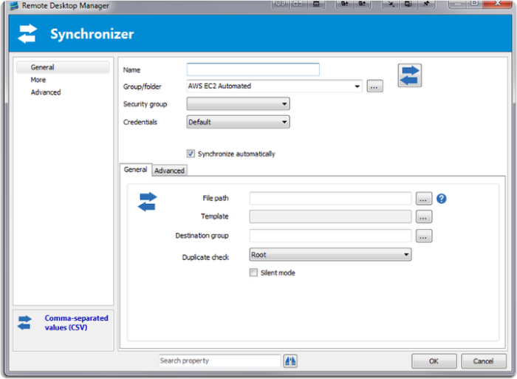Screen dimensions: 517x379
Task: Click the Destination group field
Action: tap(330, 236)
